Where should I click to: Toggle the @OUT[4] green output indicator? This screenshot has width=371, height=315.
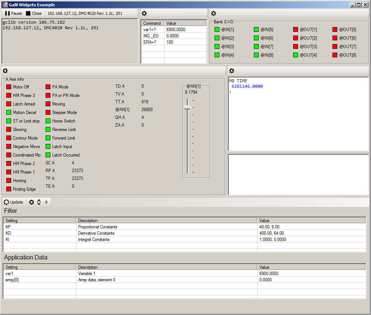click(295, 55)
